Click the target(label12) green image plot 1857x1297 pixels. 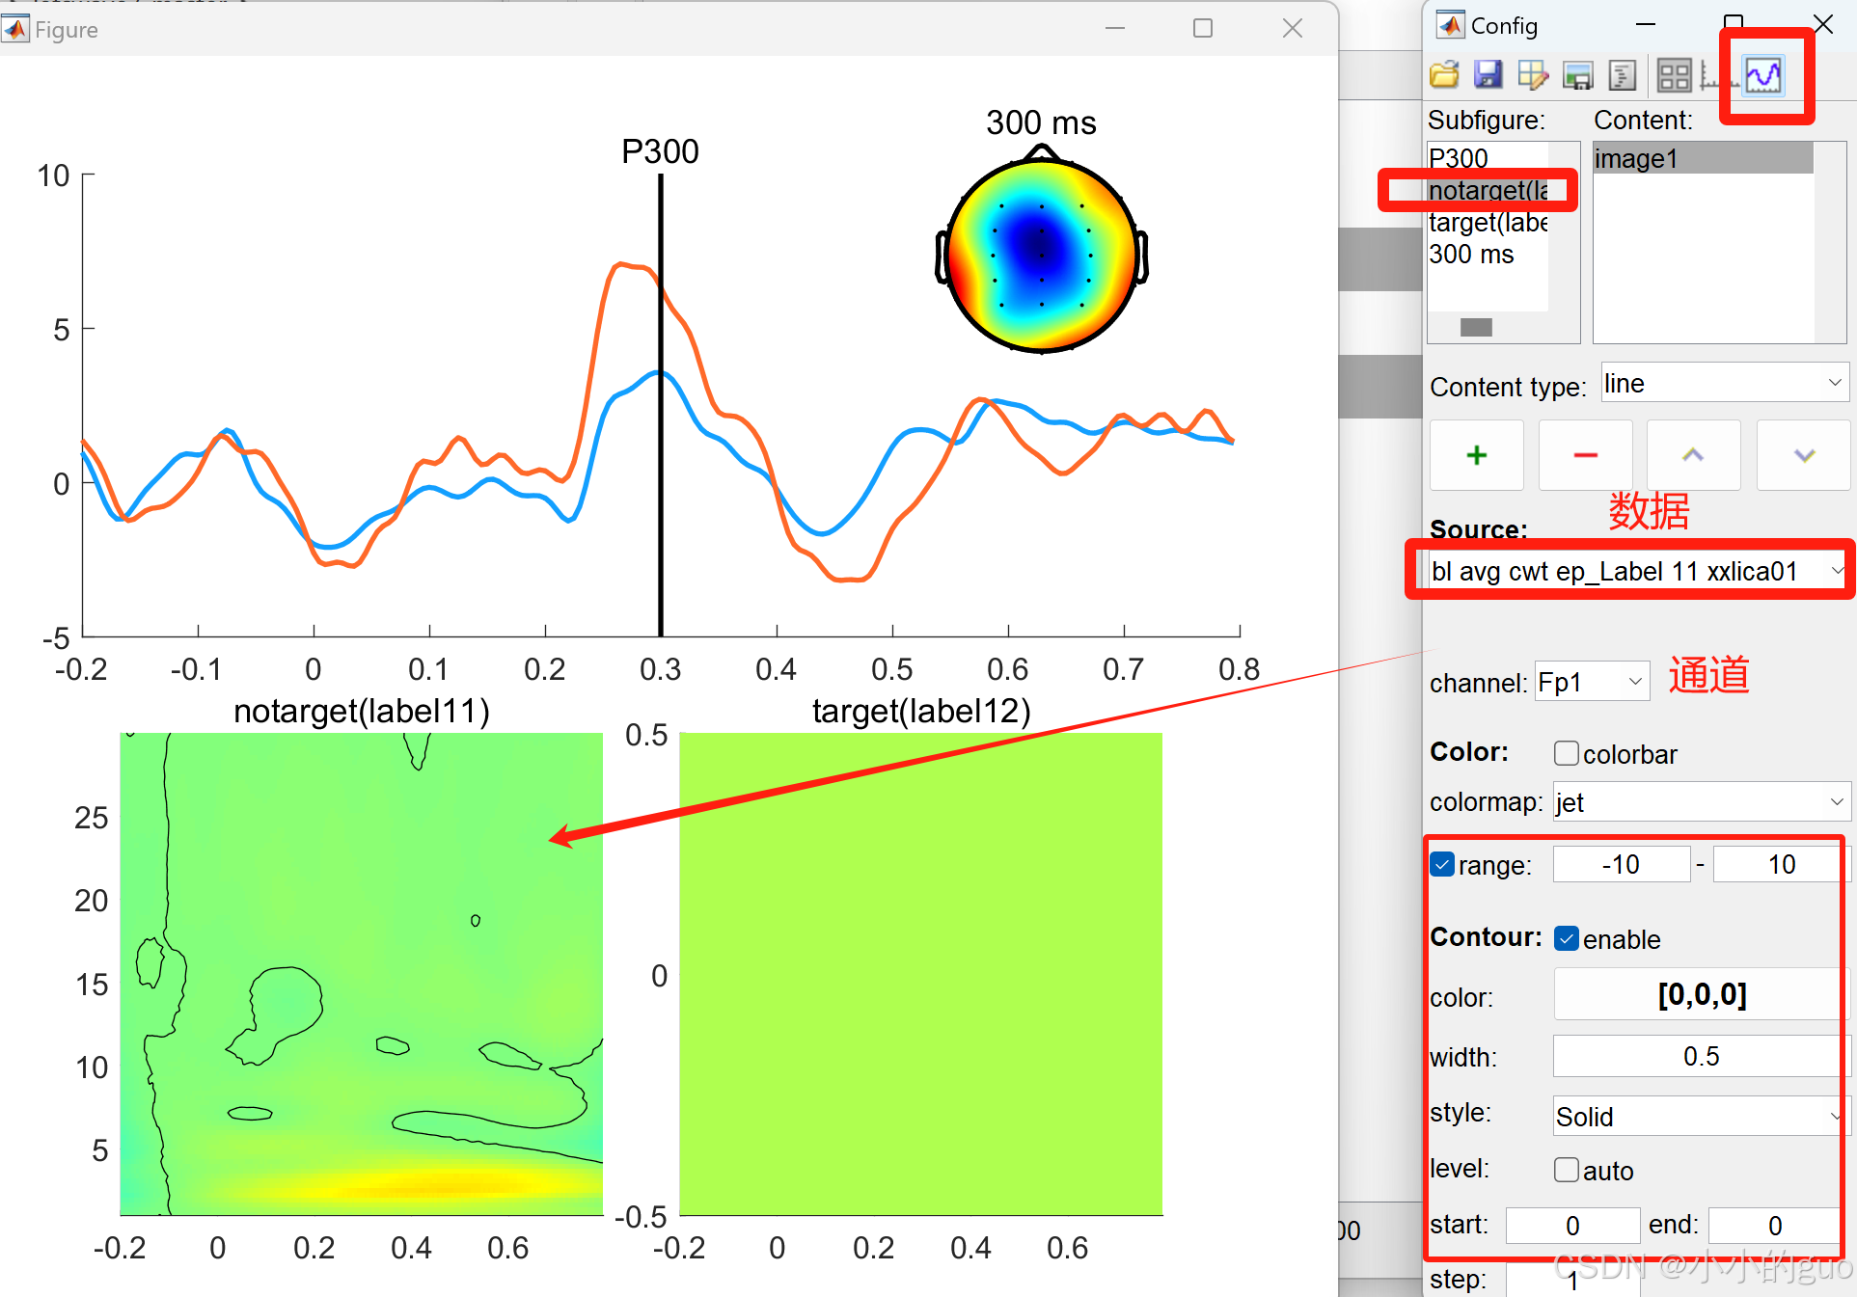pos(921,974)
